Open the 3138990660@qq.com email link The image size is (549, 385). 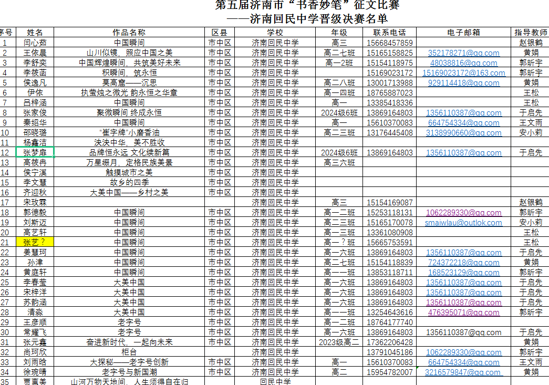point(463,133)
